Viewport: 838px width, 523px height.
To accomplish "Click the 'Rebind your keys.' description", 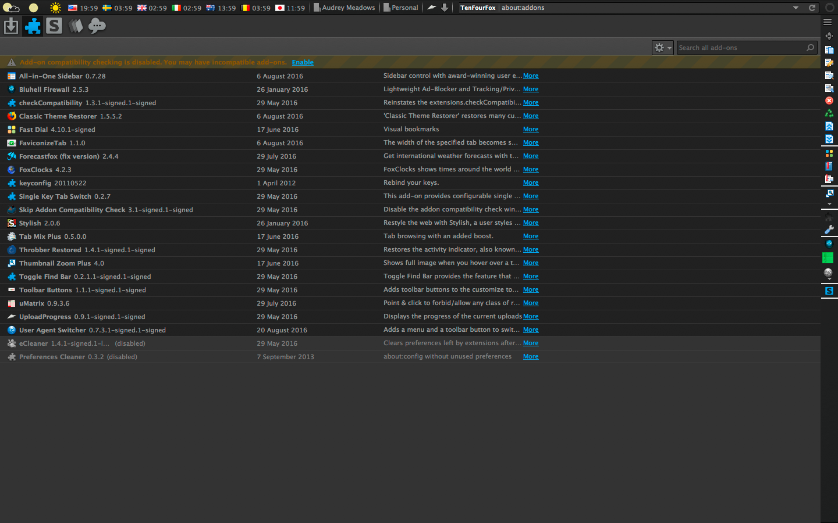I will (x=411, y=182).
